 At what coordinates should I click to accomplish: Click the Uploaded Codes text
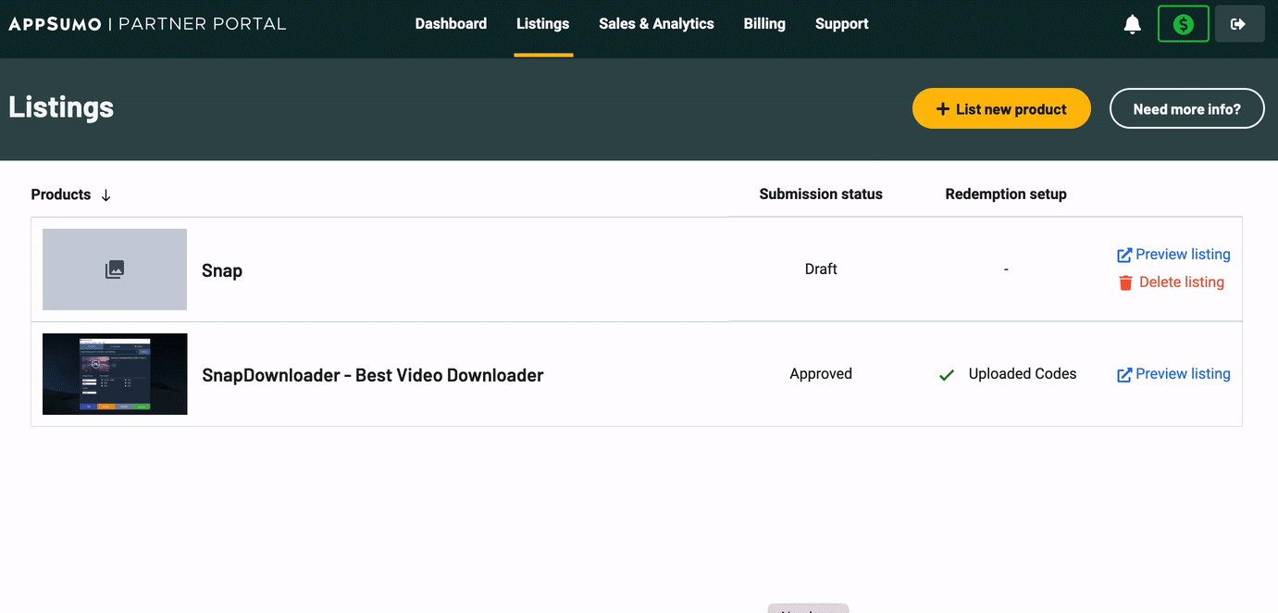click(x=1023, y=374)
